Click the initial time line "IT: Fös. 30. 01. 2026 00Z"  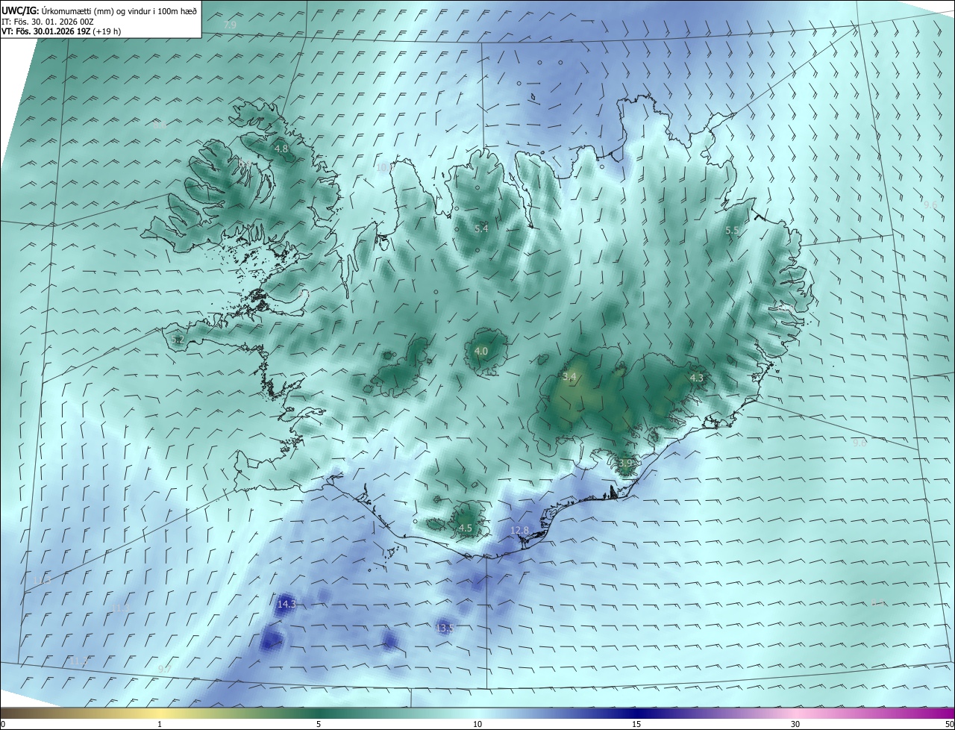[48, 22]
